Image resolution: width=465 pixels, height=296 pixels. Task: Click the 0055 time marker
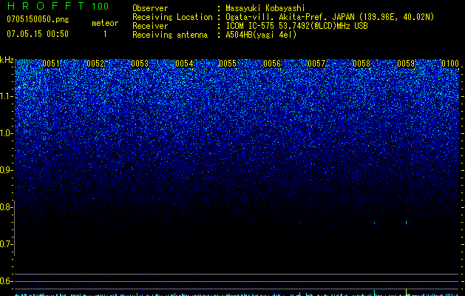coord(228,64)
